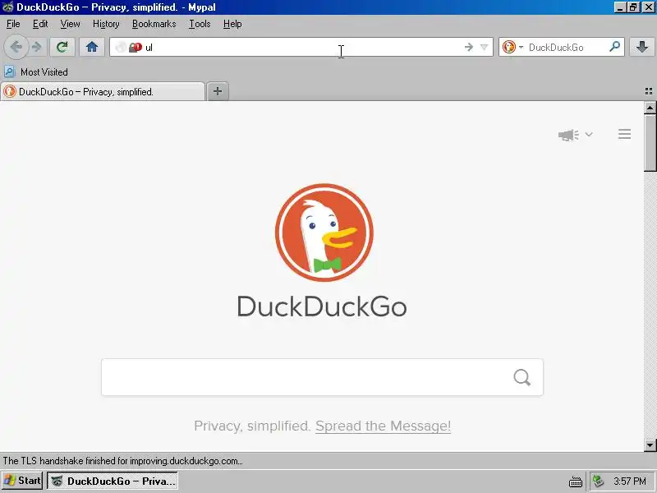Screen dimensions: 657x493
Task: Open address bar history dropdown arrow
Action: (484, 48)
